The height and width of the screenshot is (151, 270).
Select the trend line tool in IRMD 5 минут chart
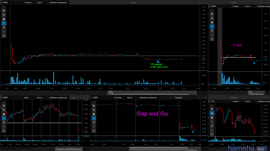tap(212, 27)
